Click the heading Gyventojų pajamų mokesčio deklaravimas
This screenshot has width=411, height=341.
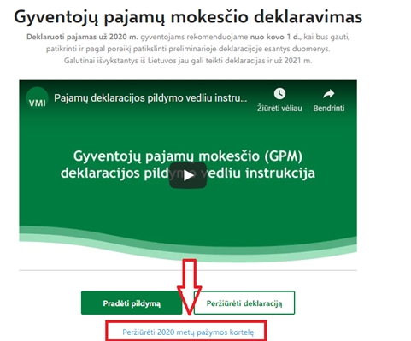188,17
